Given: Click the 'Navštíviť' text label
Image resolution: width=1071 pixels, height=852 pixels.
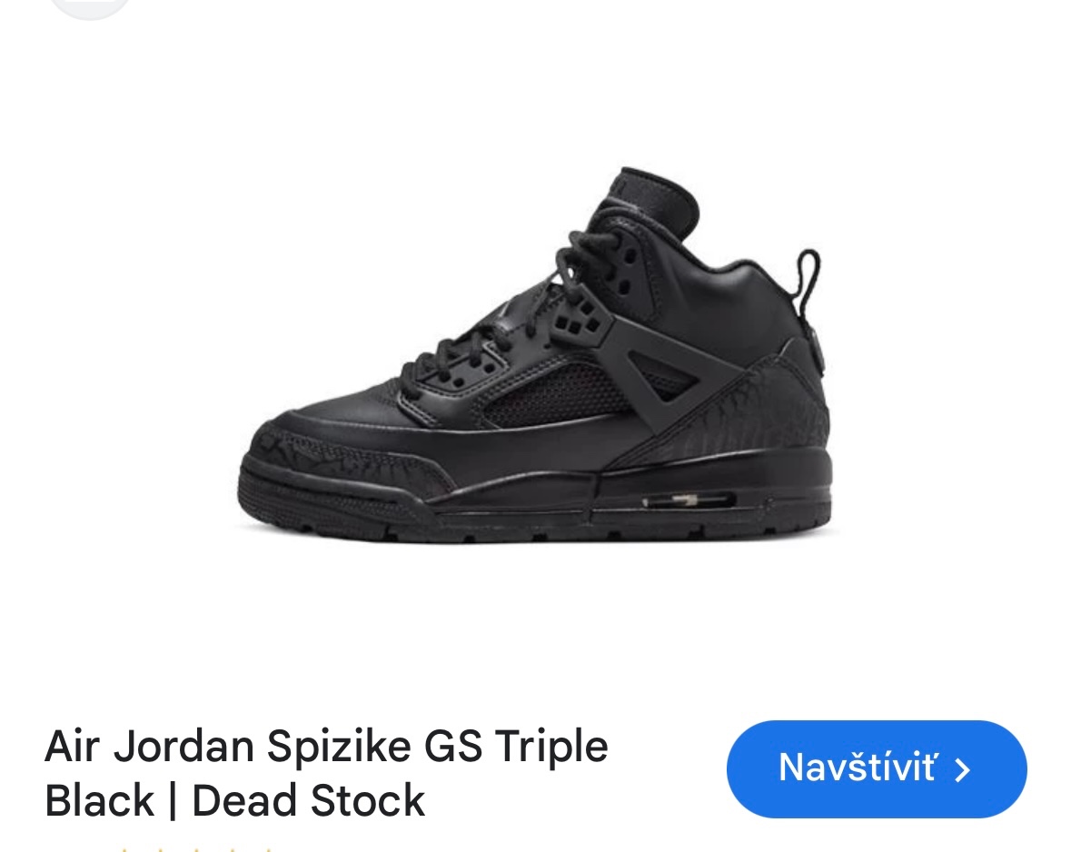Looking at the screenshot, I should (858, 768).
